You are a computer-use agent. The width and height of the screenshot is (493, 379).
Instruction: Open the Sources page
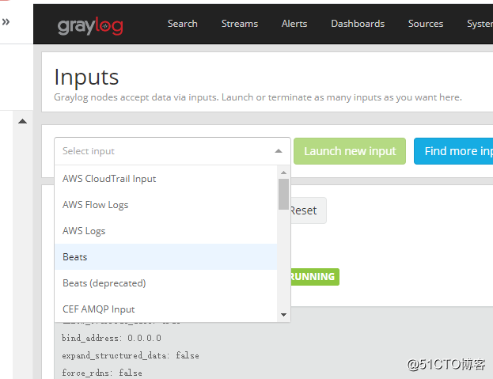[426, 24]
